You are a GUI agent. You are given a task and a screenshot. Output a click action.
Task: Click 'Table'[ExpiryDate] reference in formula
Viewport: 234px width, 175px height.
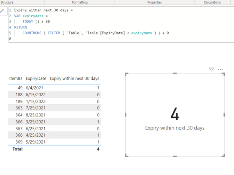(105, 33)
